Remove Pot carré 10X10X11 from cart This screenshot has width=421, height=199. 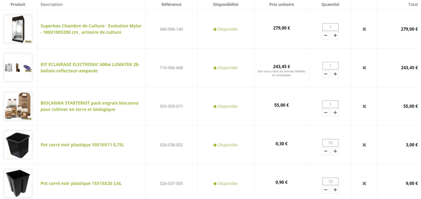(x=364, y=145)
